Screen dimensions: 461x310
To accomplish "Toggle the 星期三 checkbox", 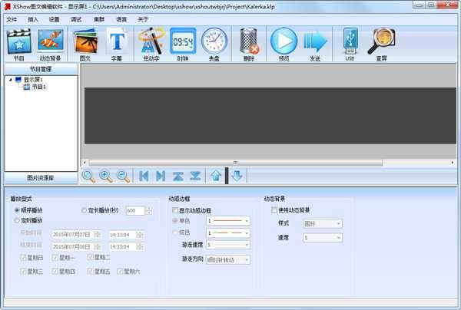I will click(x=22, y=272).
